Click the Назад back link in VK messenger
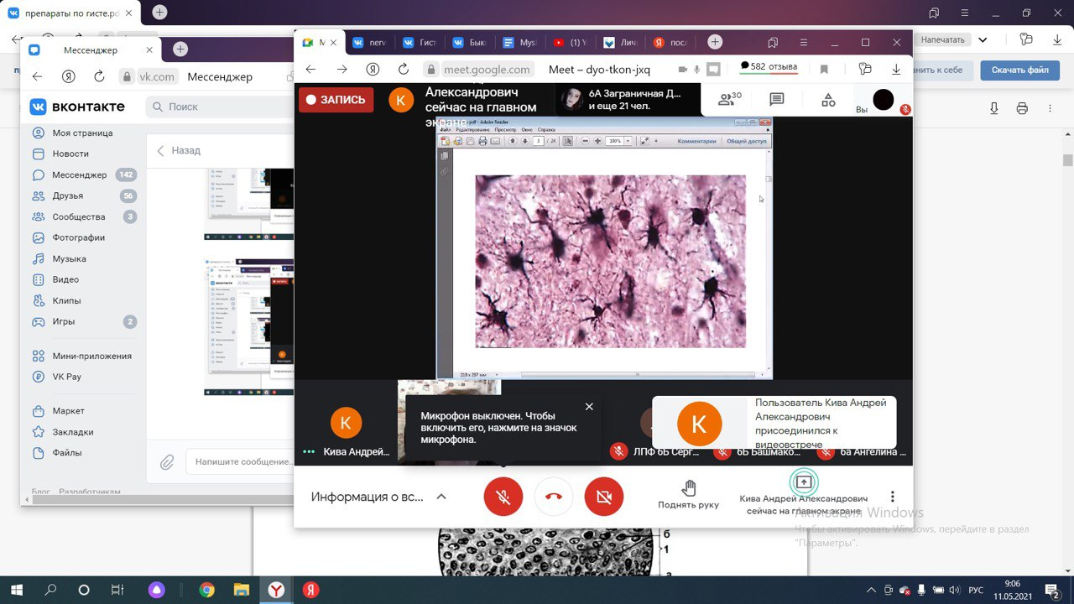This screenshot has width=1074, height=604. coord(179,150)
